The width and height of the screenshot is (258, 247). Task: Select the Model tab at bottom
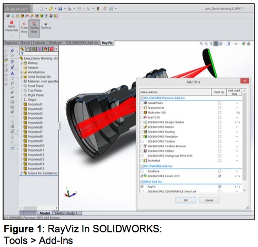45,213
